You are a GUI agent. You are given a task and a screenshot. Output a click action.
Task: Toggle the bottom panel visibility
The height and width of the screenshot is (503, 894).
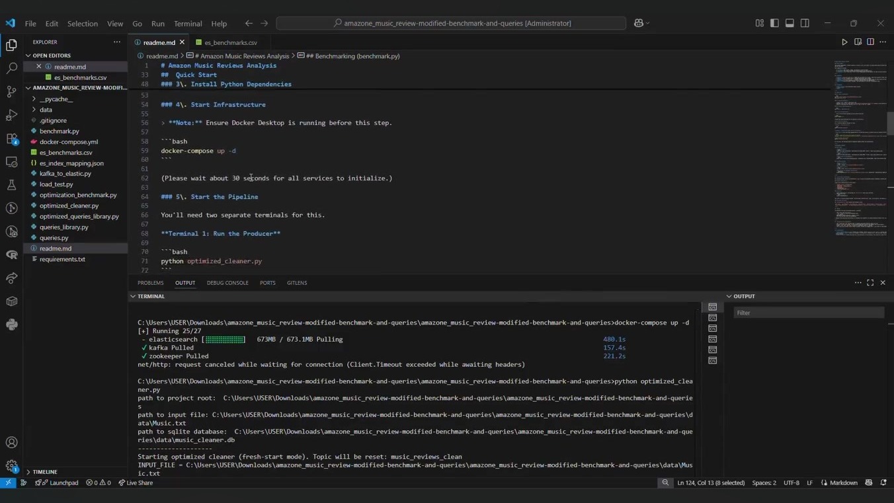point(790,23)
